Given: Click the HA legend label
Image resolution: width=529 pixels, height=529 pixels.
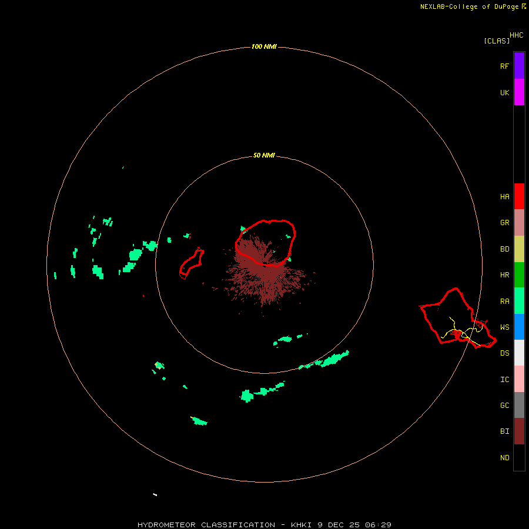Looking at the screenshot, I should tap(504, 197).
